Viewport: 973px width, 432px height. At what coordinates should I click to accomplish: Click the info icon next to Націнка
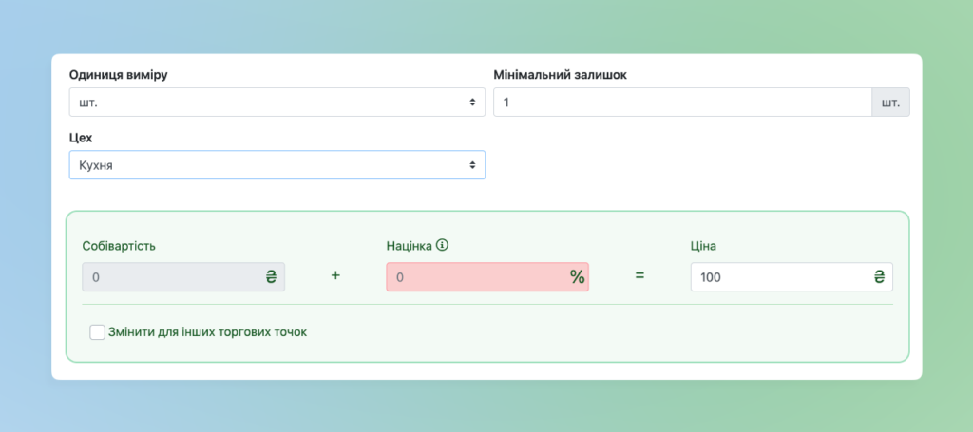pyautogui.click(x=442, y=245)
